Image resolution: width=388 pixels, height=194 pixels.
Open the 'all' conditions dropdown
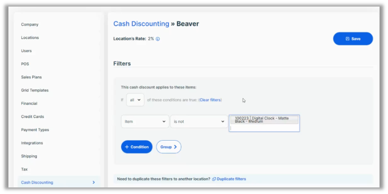point(135,100)
